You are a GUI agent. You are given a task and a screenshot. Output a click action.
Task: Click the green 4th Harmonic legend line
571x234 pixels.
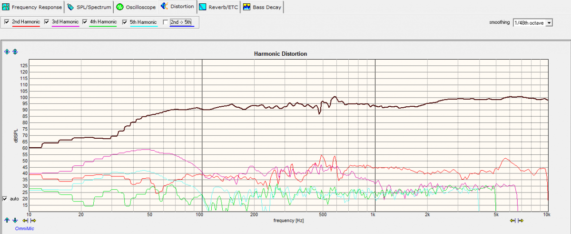[103, 26]
